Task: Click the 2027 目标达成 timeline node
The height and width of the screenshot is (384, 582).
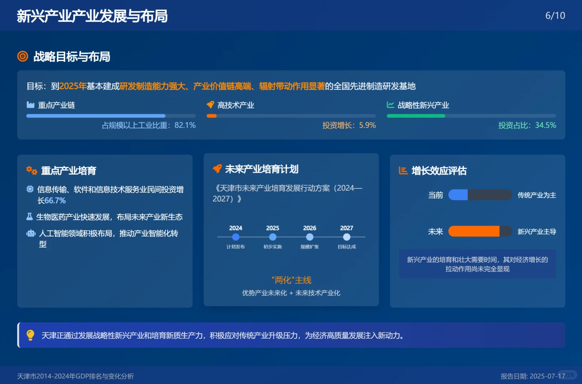Action: 346,236
